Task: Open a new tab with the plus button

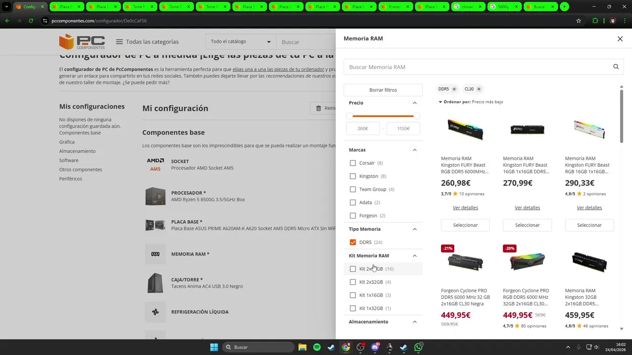Action: click(564, 7)
